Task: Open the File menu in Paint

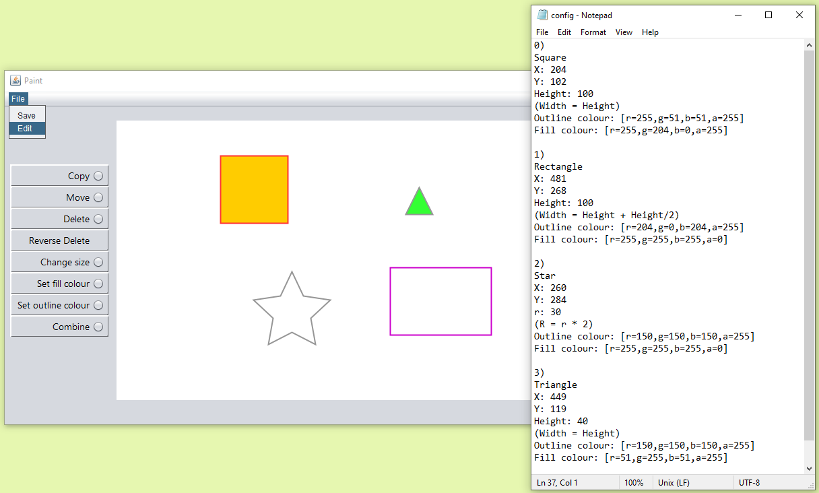Action: 18,98
